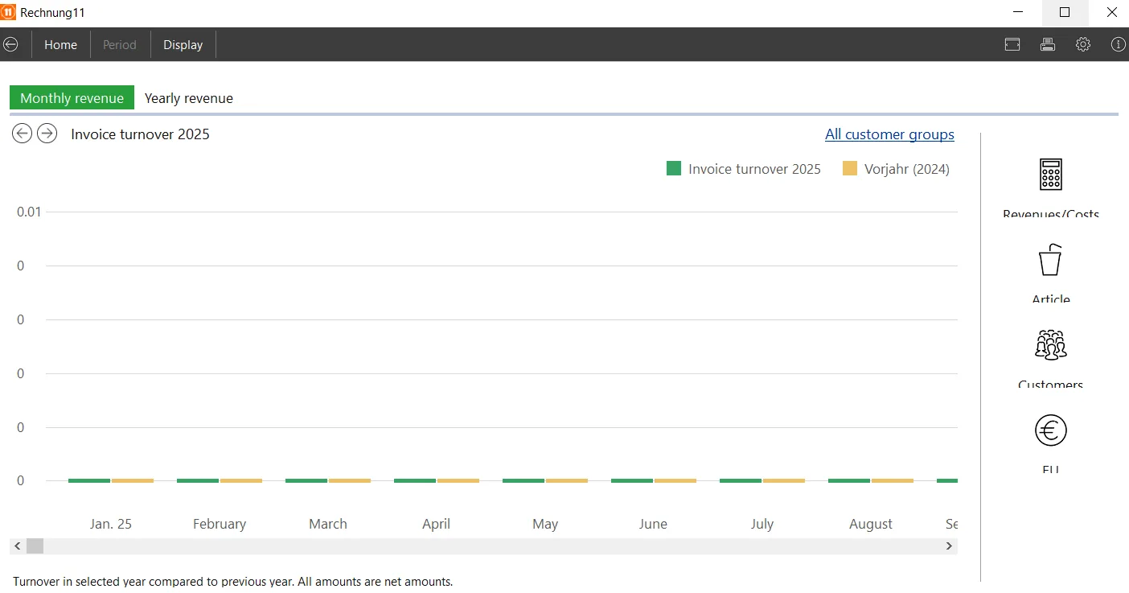Open the Revenues/Costs calculator icon
The width and height of the screenshot is (1129, 593).
pyautogui.click(x=1050, y=174)
